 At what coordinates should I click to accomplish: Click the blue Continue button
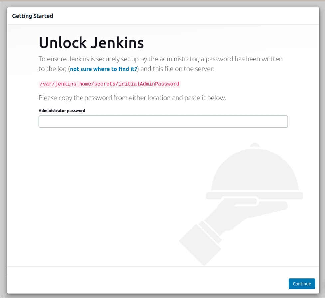coord(301,284)
